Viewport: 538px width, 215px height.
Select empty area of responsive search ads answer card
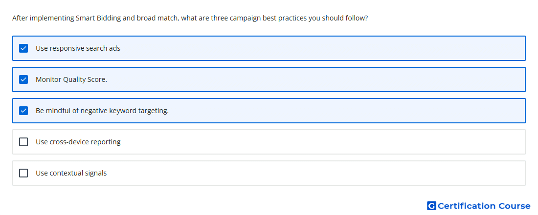[322, 48]
